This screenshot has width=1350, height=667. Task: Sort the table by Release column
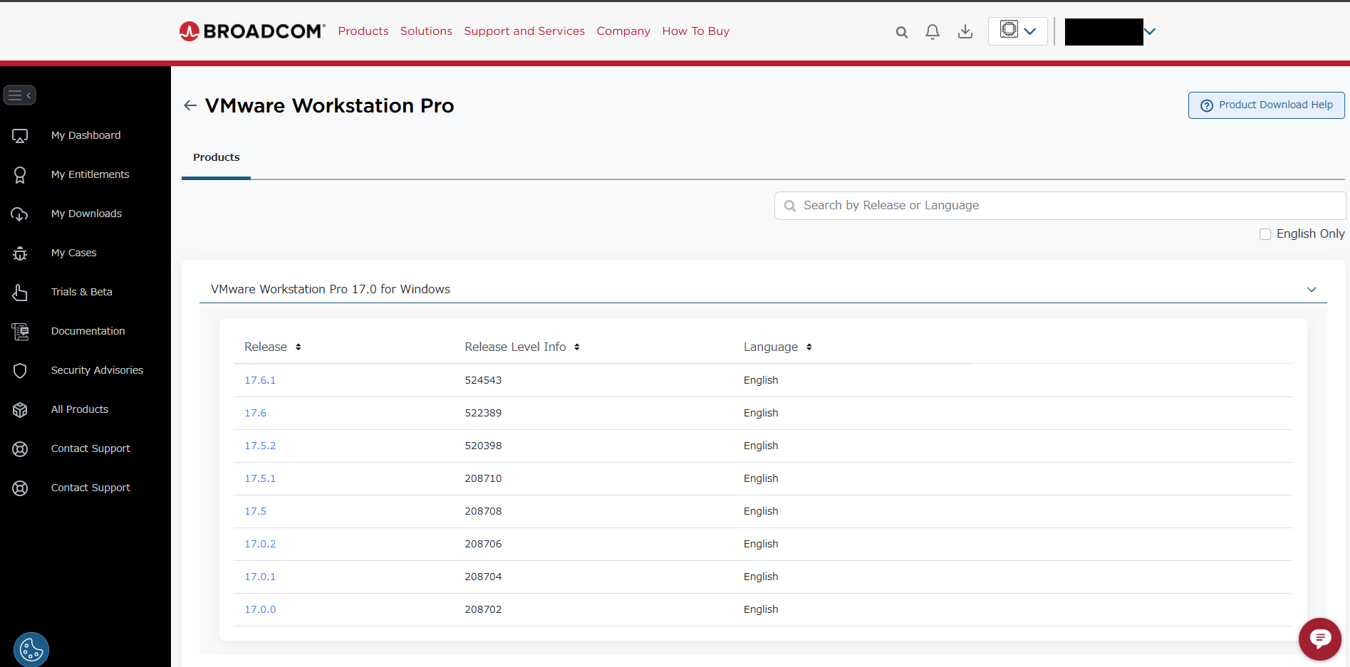(298, 347)
